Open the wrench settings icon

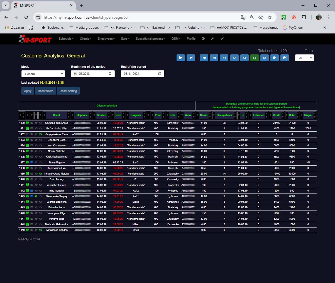click(212, 39)
